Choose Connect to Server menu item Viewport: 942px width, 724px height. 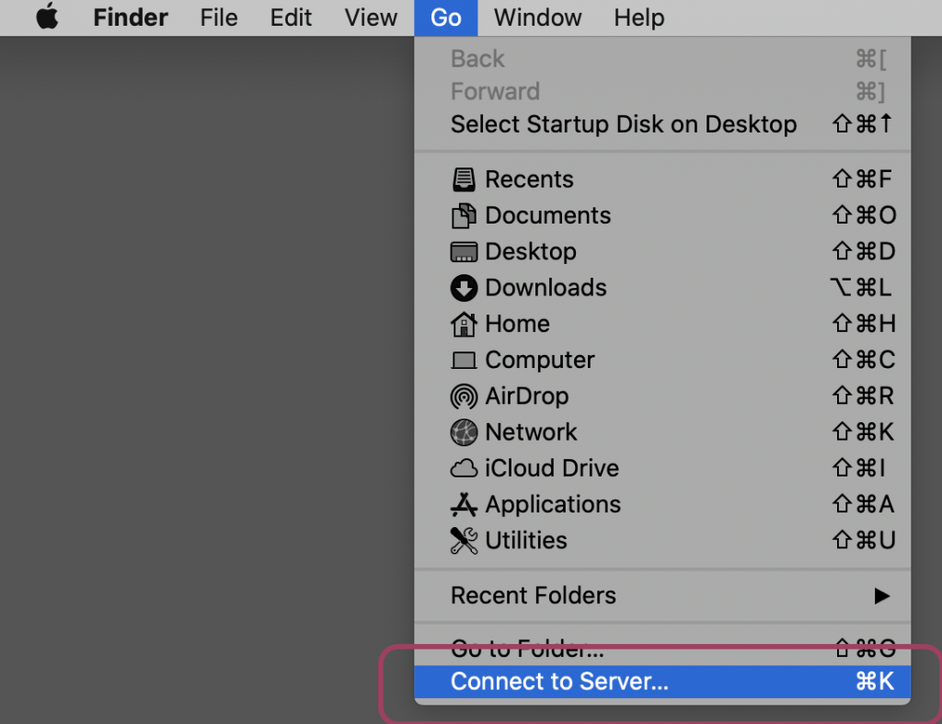pos(662,682)
